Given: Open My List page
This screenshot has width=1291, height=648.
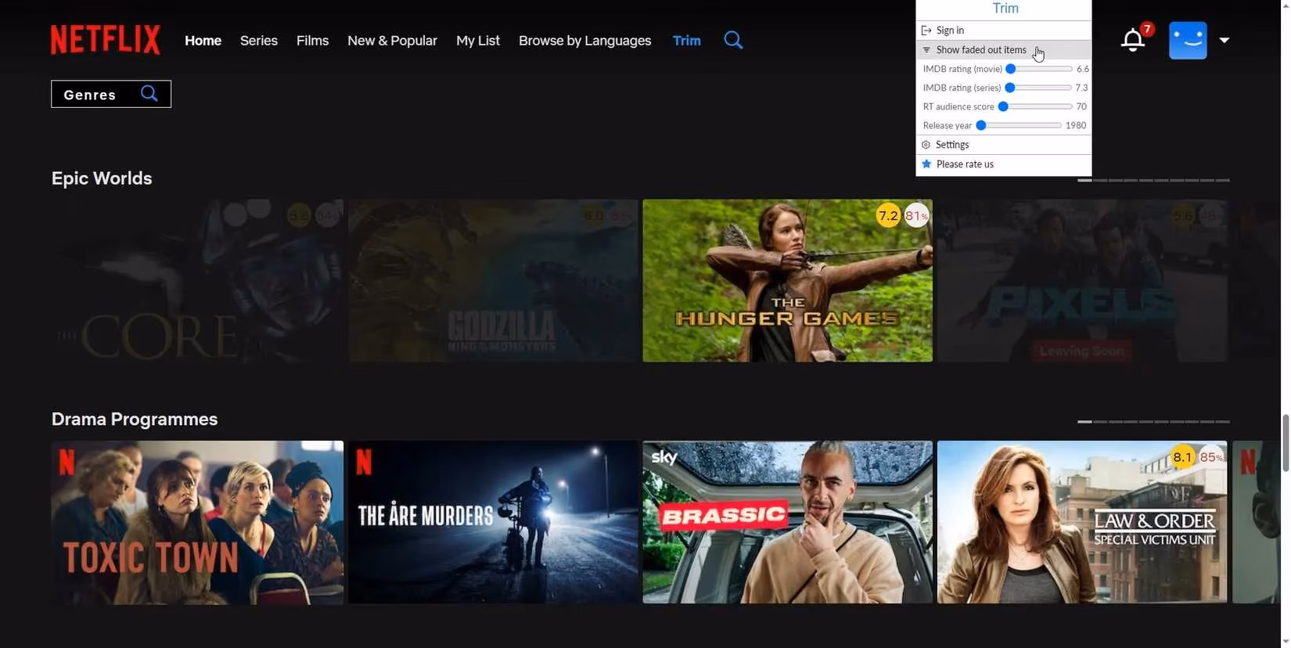Looking at the screenshot, I should click(x=478, y=41).
